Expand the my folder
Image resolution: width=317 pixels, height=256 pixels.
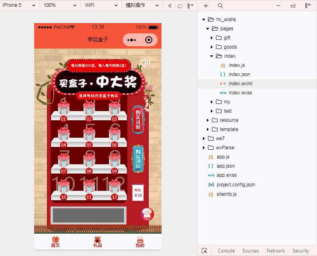212,102
